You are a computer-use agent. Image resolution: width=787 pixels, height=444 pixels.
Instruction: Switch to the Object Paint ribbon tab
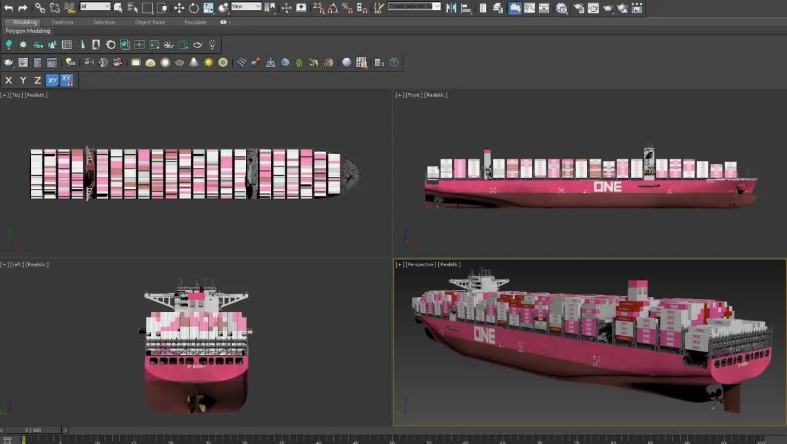(149, 22)
